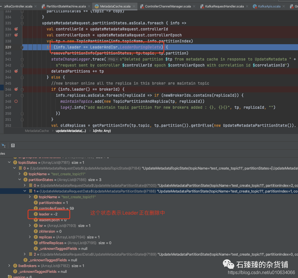This screenshot has width=298, height=278.
Task: Click the updateMetadata(...) breadcrumb
Action: coord(71,131)
